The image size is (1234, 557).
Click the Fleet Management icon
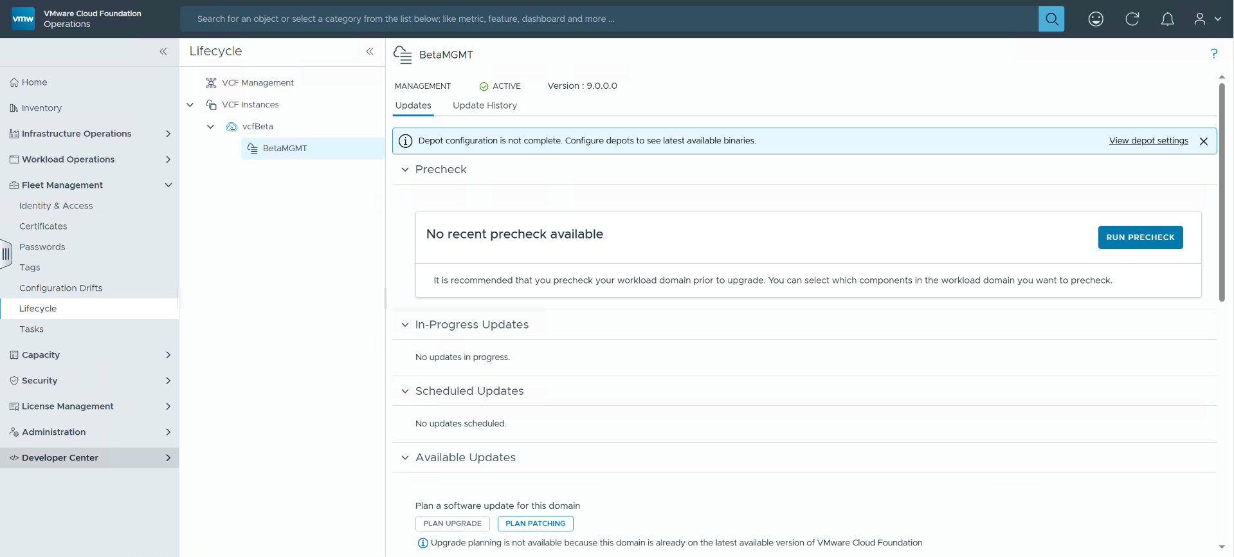pos(14,185)
